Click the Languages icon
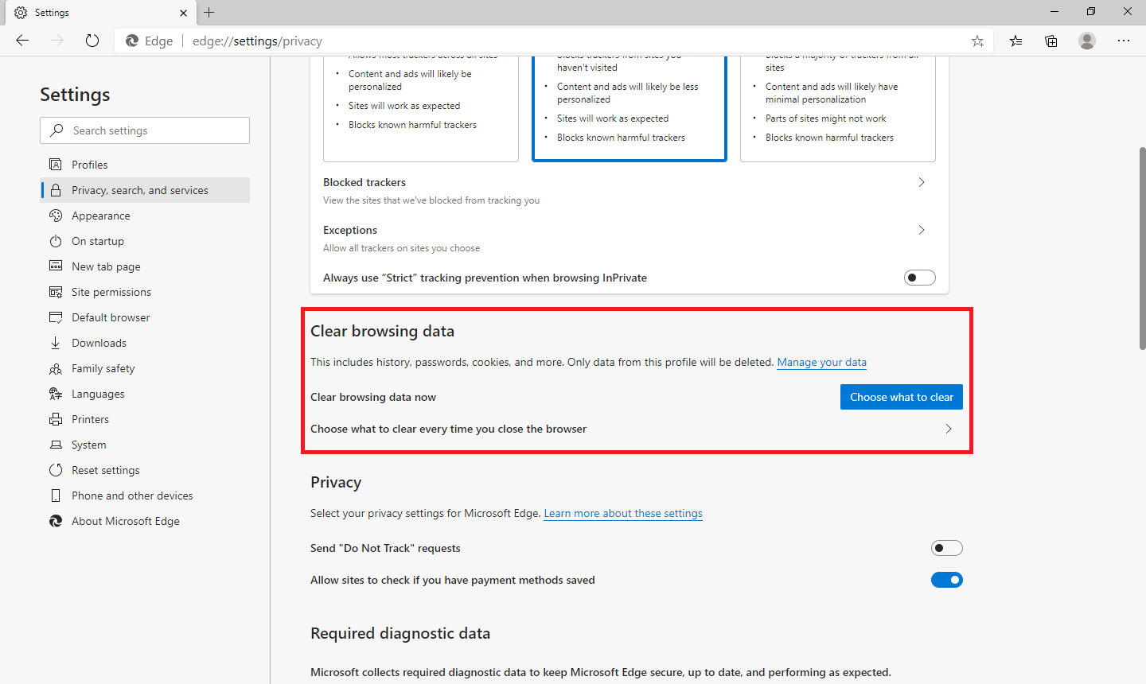1146x684 pixels. coord(56,394)
